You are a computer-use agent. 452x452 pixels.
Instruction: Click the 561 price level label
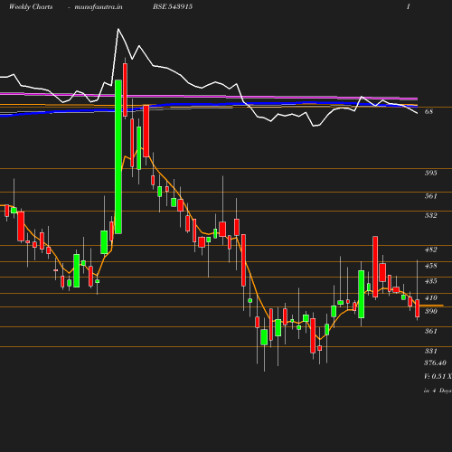pyautogui.click(x=431, y=196)
